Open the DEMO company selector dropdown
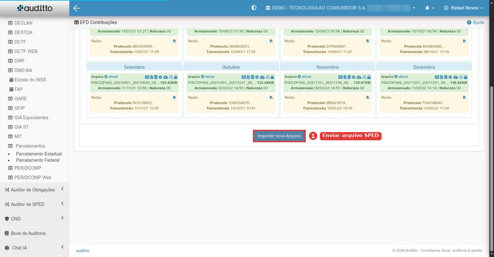This screenshot has width=494, height=257. pos(340,8)
